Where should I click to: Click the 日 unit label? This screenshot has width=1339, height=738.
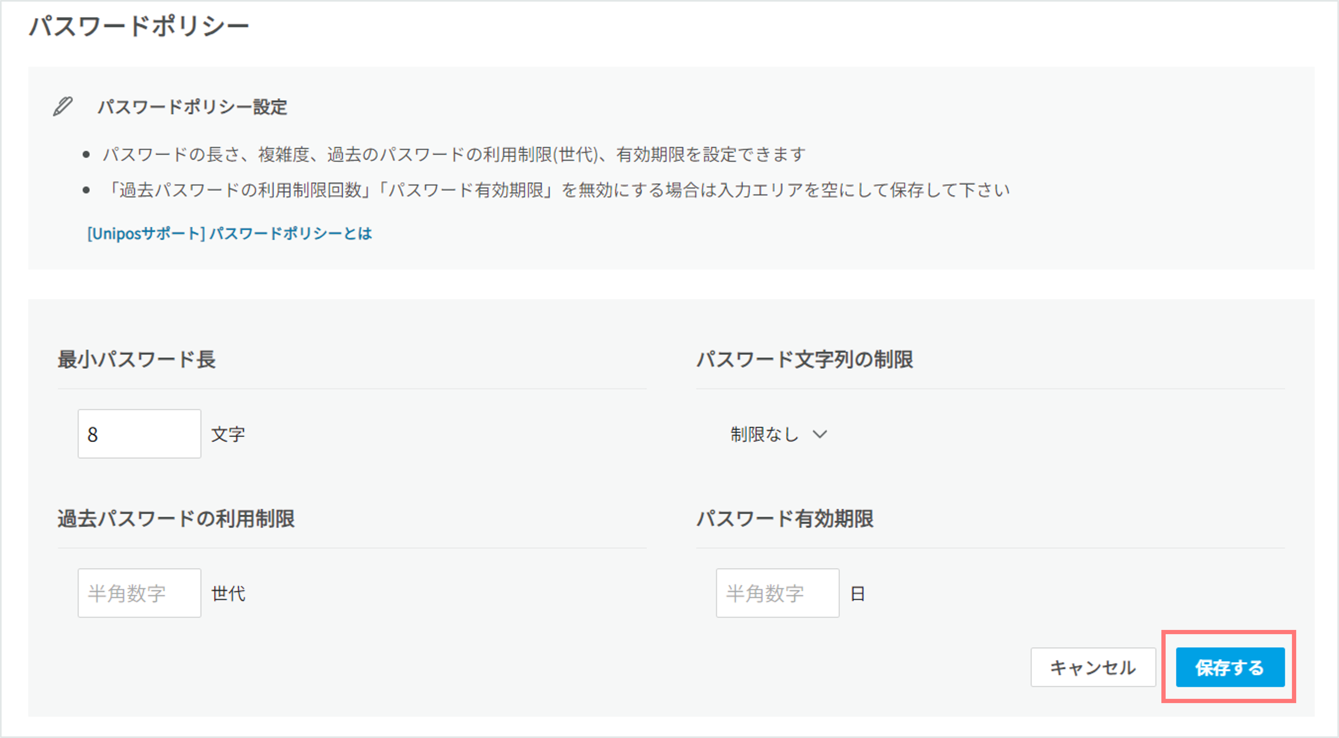[858, 593]
